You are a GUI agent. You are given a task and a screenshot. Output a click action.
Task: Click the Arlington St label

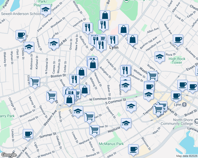click(105, 72)
